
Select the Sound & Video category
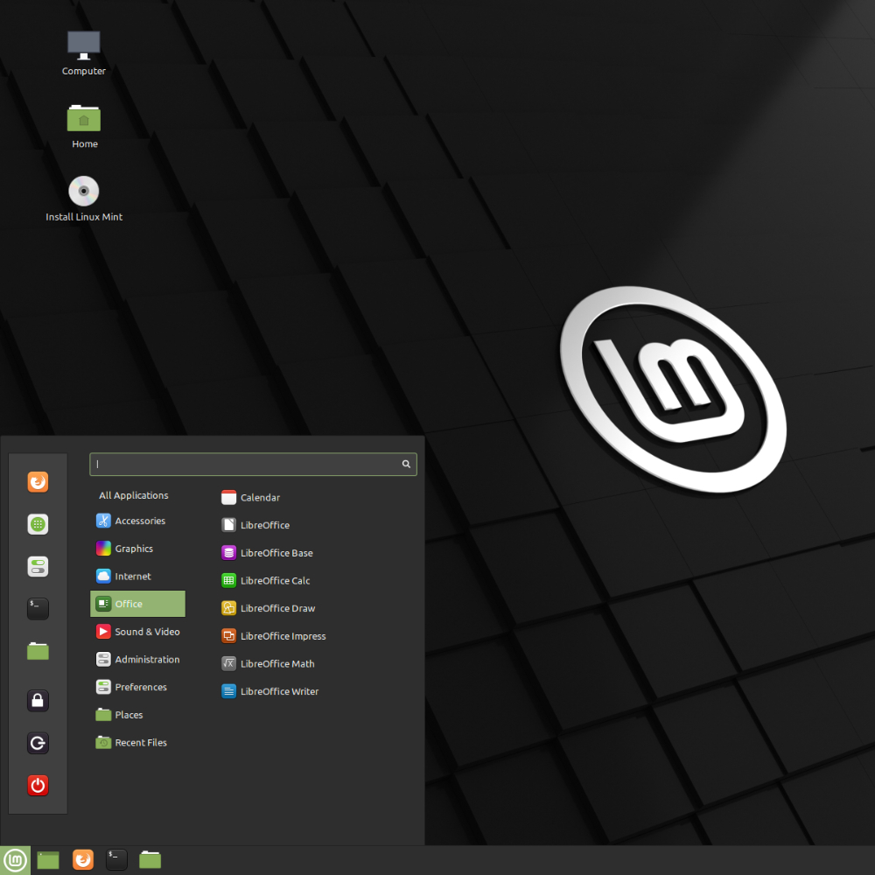click(137, 632)
